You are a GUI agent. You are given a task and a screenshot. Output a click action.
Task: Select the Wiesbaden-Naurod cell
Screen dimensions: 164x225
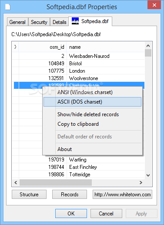(106, 56)
